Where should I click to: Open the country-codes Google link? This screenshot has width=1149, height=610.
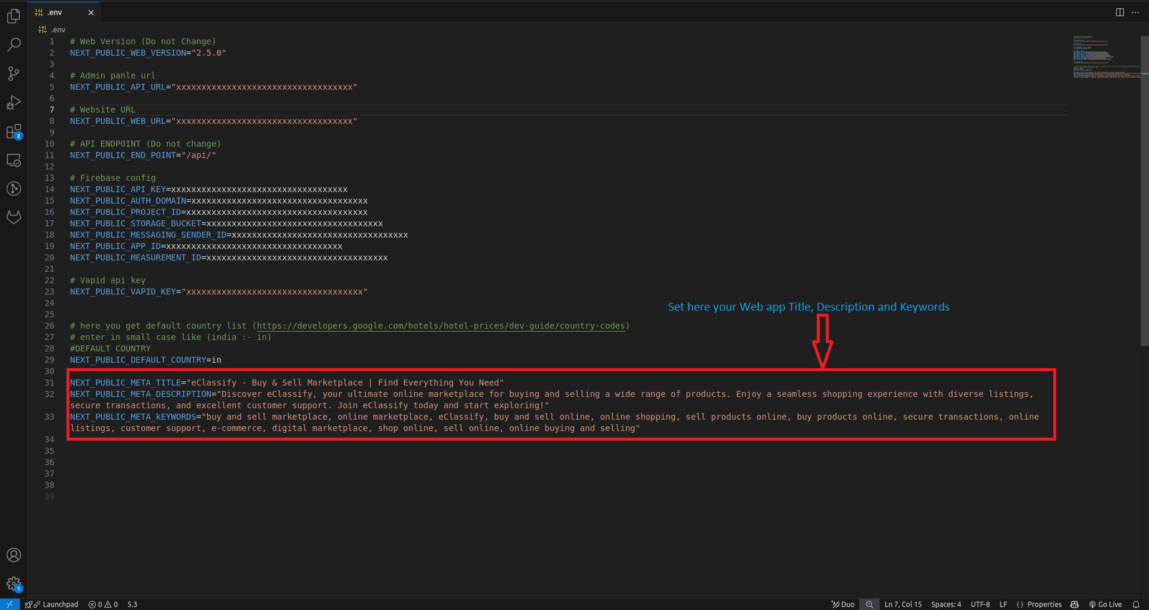click(x=441, y=326)
